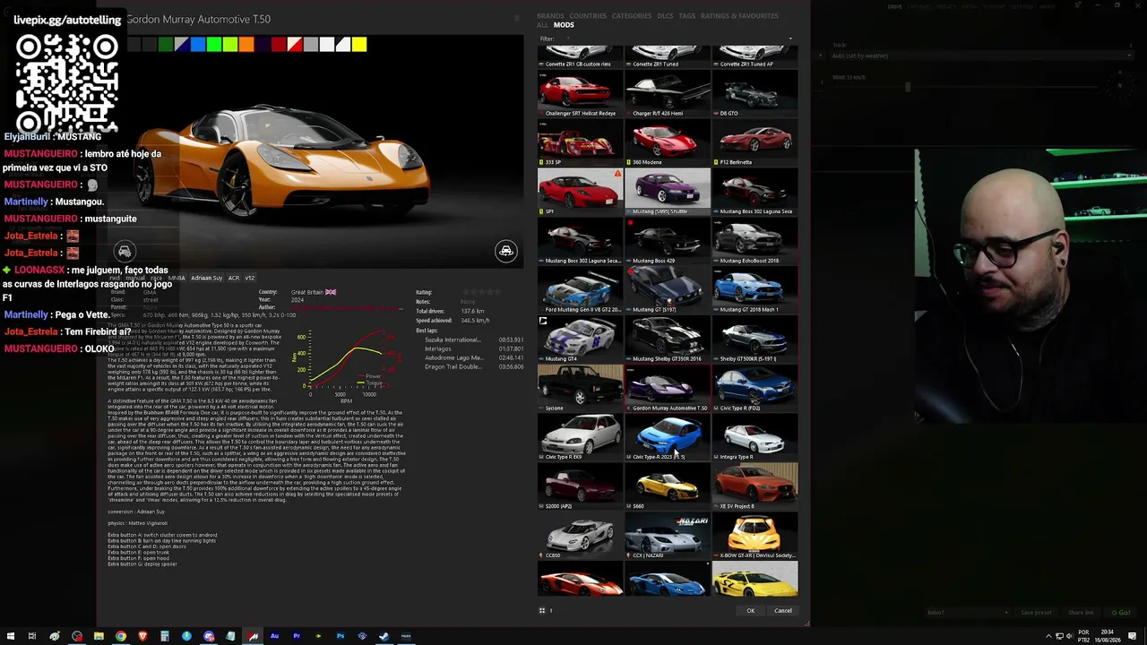
Task: Open Adobe Audition from the taskbar
Action: (274, 636)
